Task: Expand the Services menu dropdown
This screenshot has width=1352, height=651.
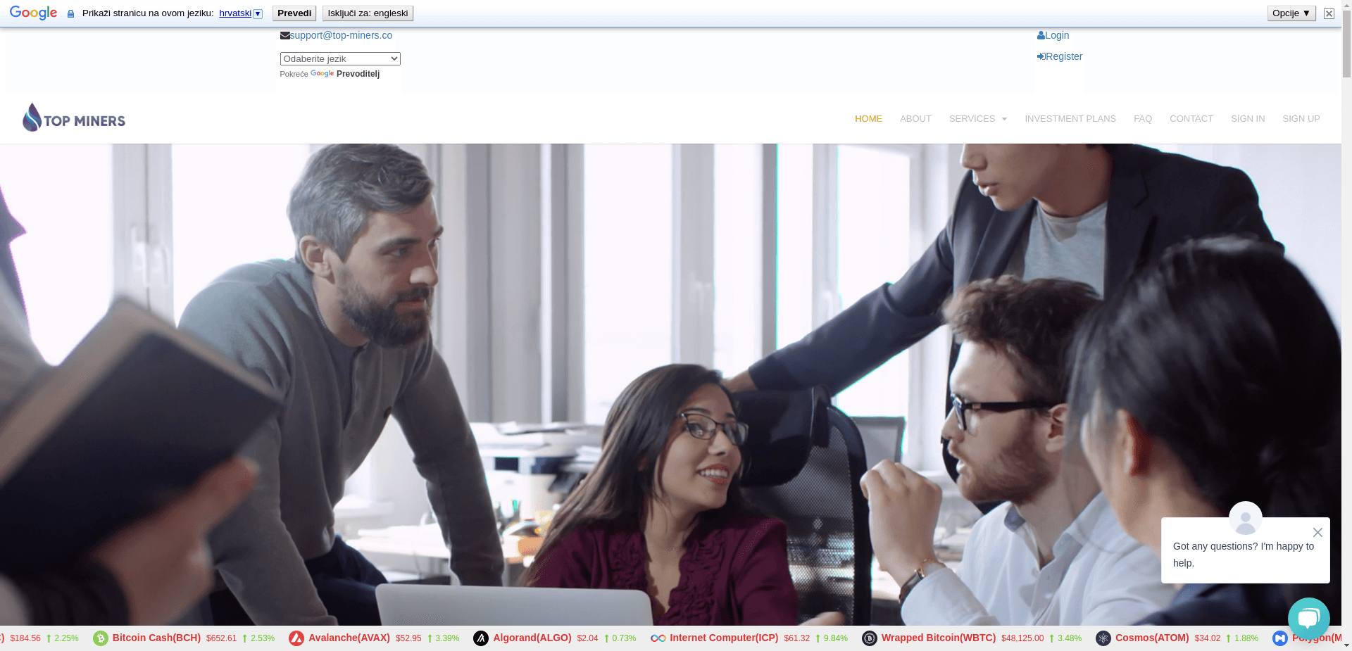Action: pyautogui.click(x=977, y=119)
